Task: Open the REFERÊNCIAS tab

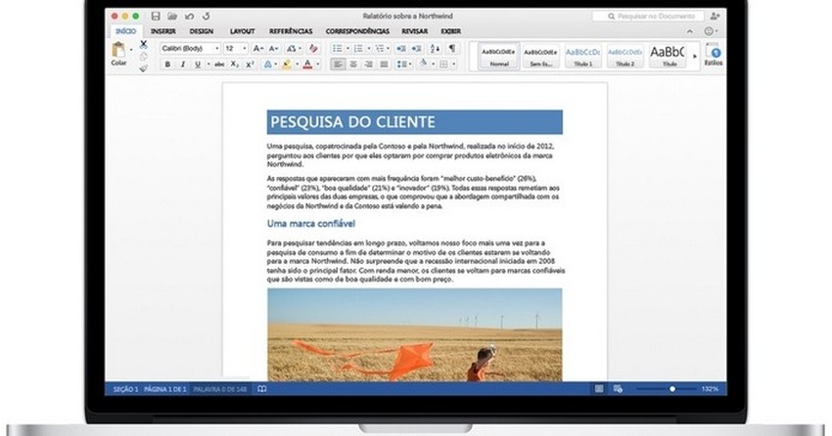Action: [291, 31]
